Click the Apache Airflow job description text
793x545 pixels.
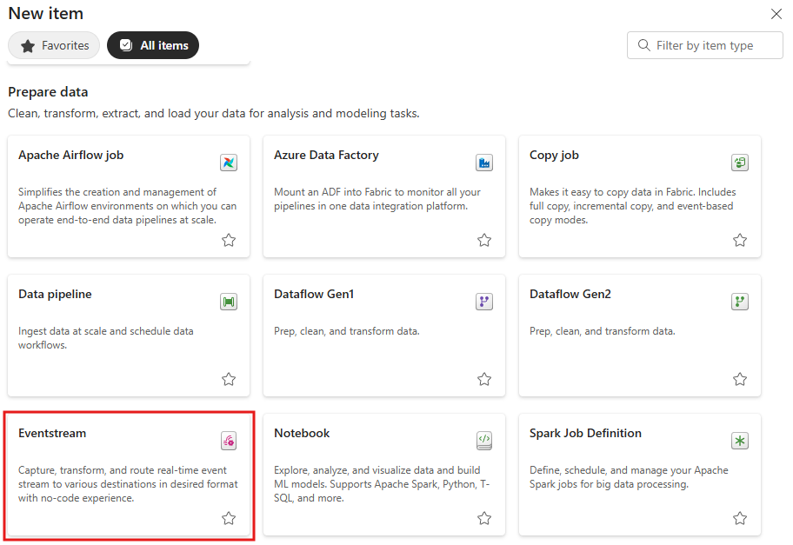pyautogui.click(x=128, y=206)
